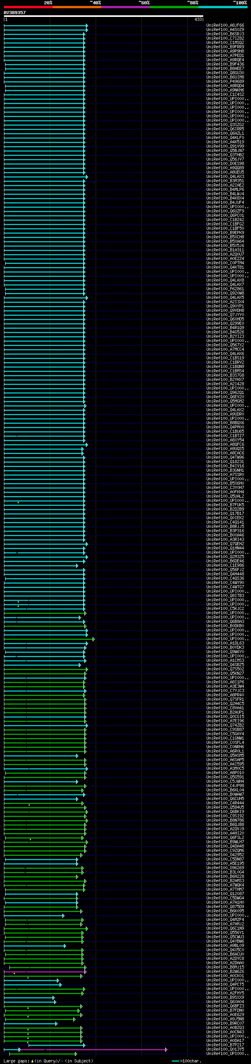The width and height of the screenshot is (251, 1064).
Task: Click the white query length bar
Action: (x=104, y=16)
